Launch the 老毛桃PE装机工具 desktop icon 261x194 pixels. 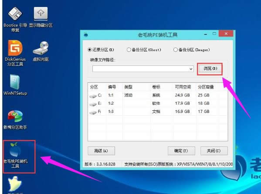(x=15, y=155)
